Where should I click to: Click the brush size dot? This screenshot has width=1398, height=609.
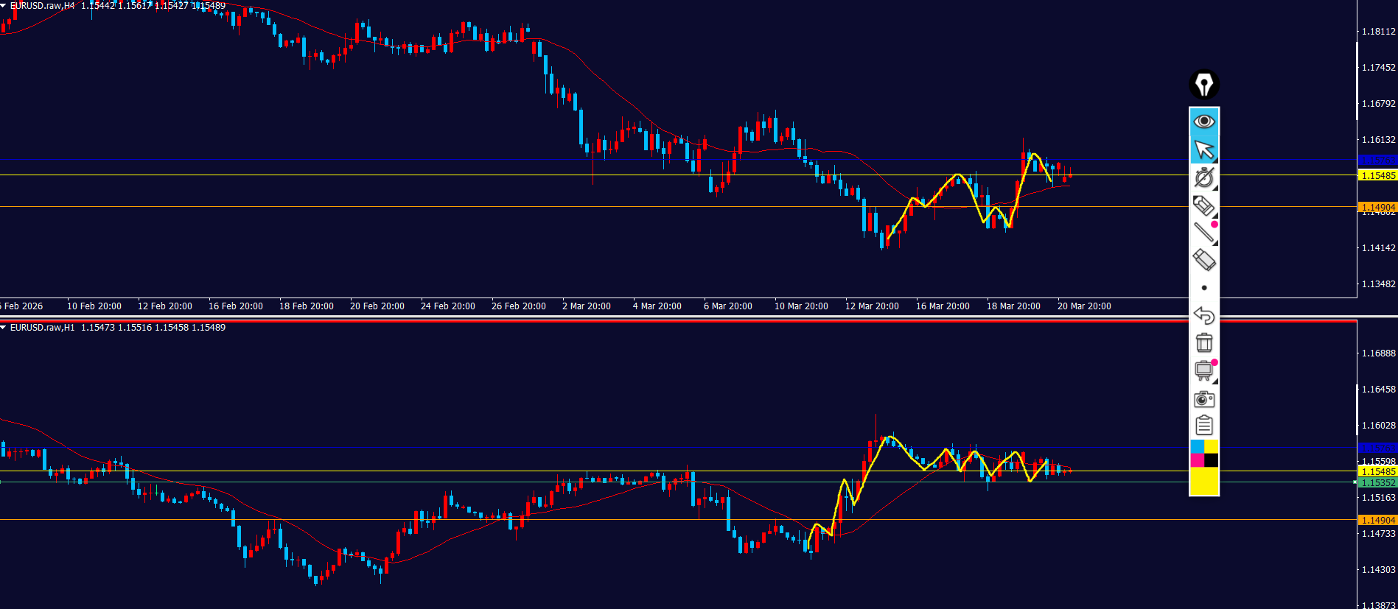point(1204,288)
